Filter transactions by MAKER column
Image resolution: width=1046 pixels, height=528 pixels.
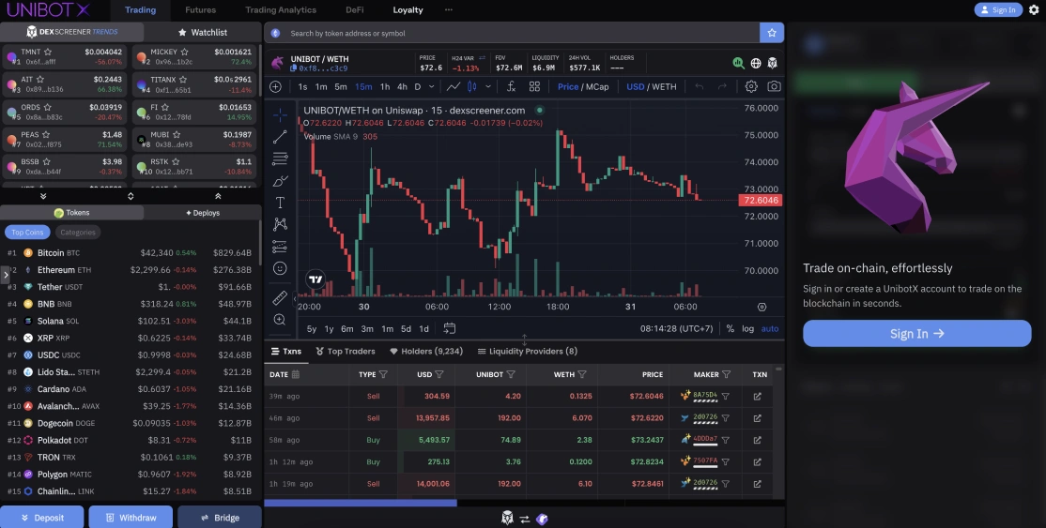(727, 375)
